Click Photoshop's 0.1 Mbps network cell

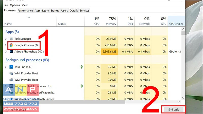143,52
